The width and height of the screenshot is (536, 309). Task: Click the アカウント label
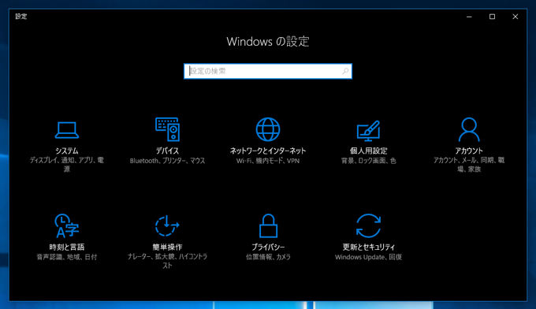tap(469, 151)
